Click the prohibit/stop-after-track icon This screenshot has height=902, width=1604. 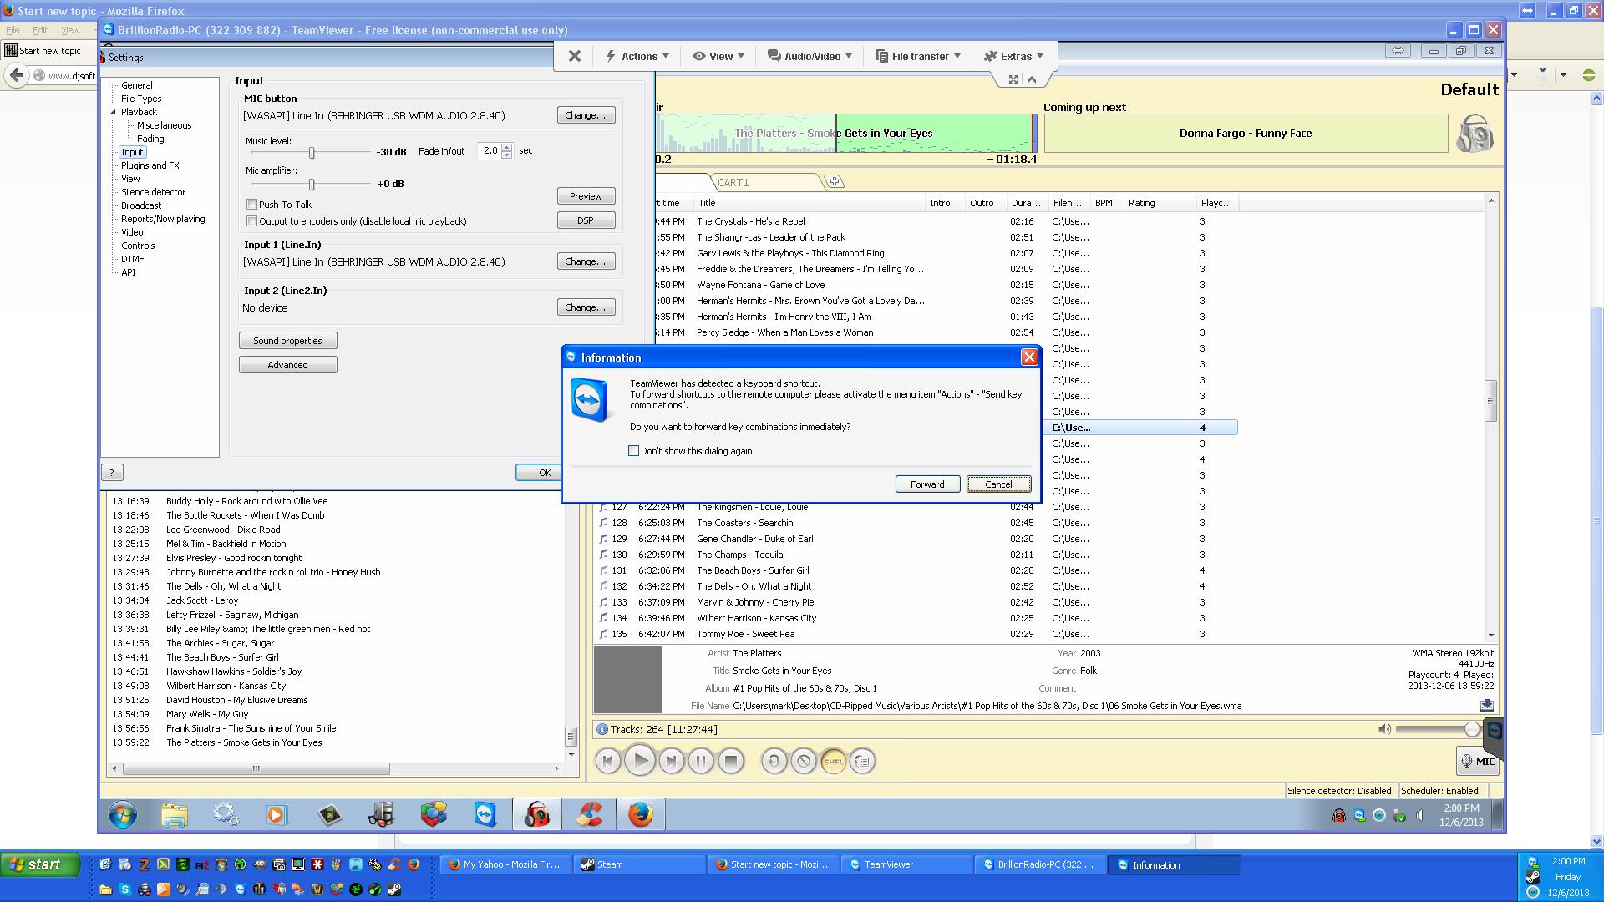pyautogui.click(x=804, y=761)
